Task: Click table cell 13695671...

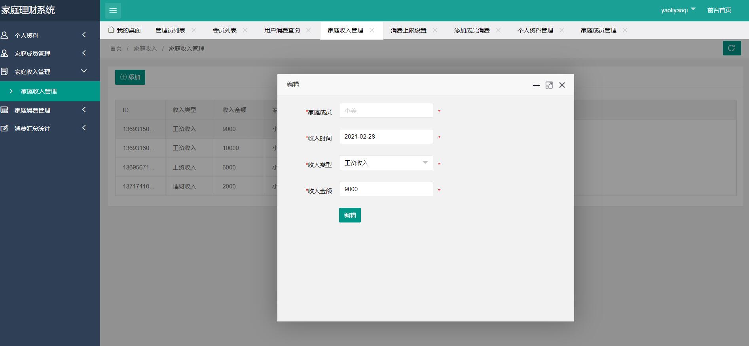Action: [x=140, y=167]
